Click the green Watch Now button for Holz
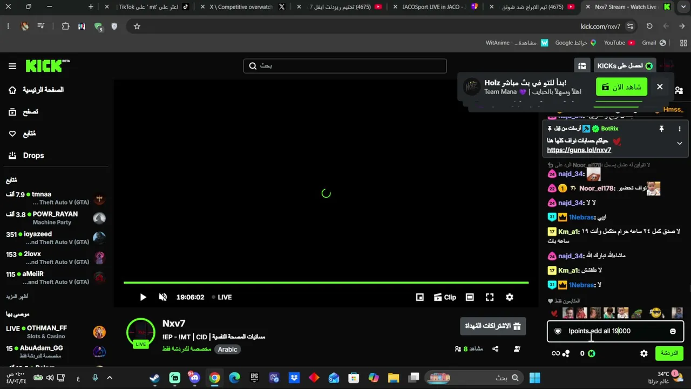 click(x=621, y=87)
